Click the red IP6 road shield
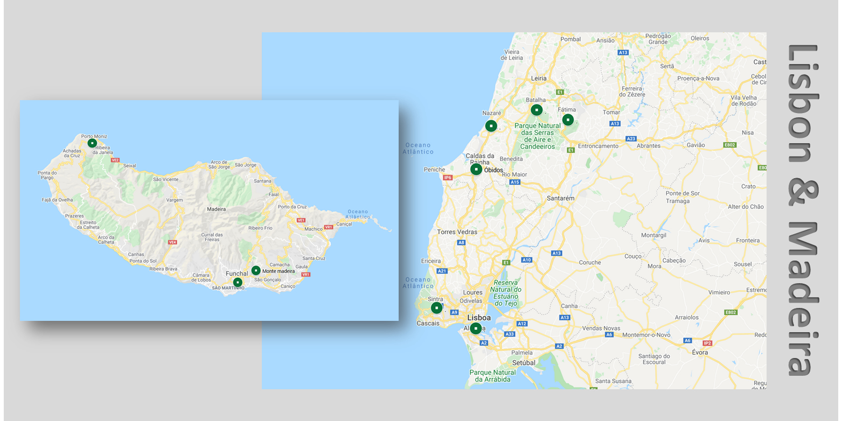Viewport: 842px width, 421px height. tap(448, 177)
